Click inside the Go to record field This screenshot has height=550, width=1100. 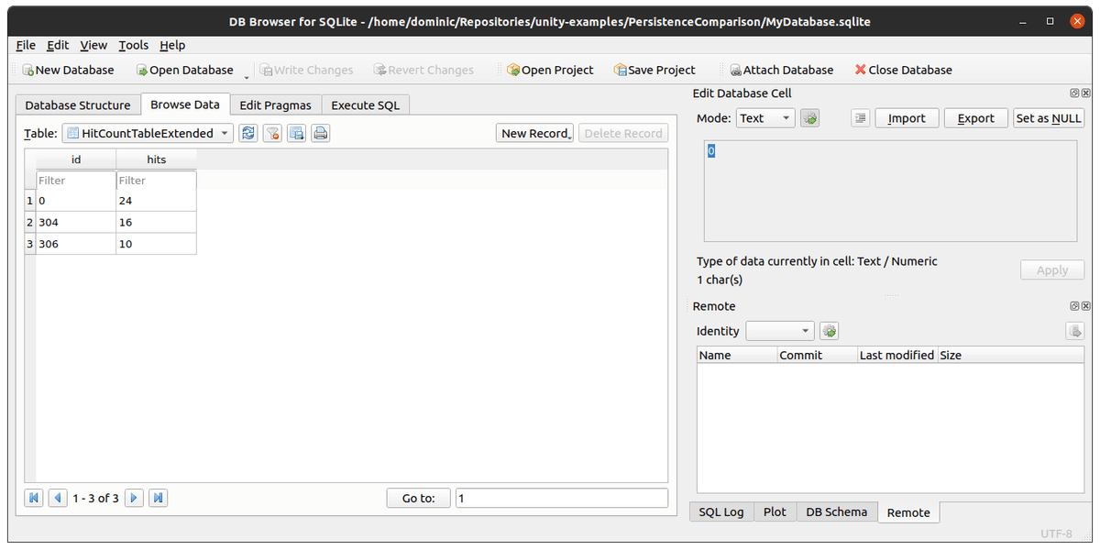(561, 498)
